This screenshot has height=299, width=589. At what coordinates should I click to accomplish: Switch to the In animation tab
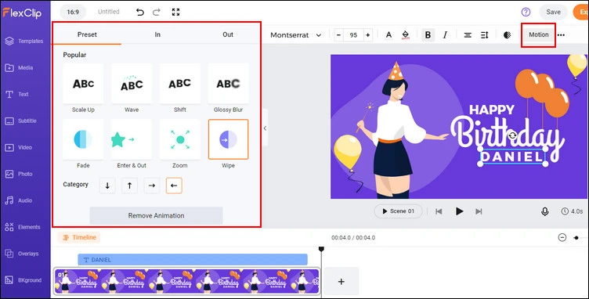click(157, 34)
